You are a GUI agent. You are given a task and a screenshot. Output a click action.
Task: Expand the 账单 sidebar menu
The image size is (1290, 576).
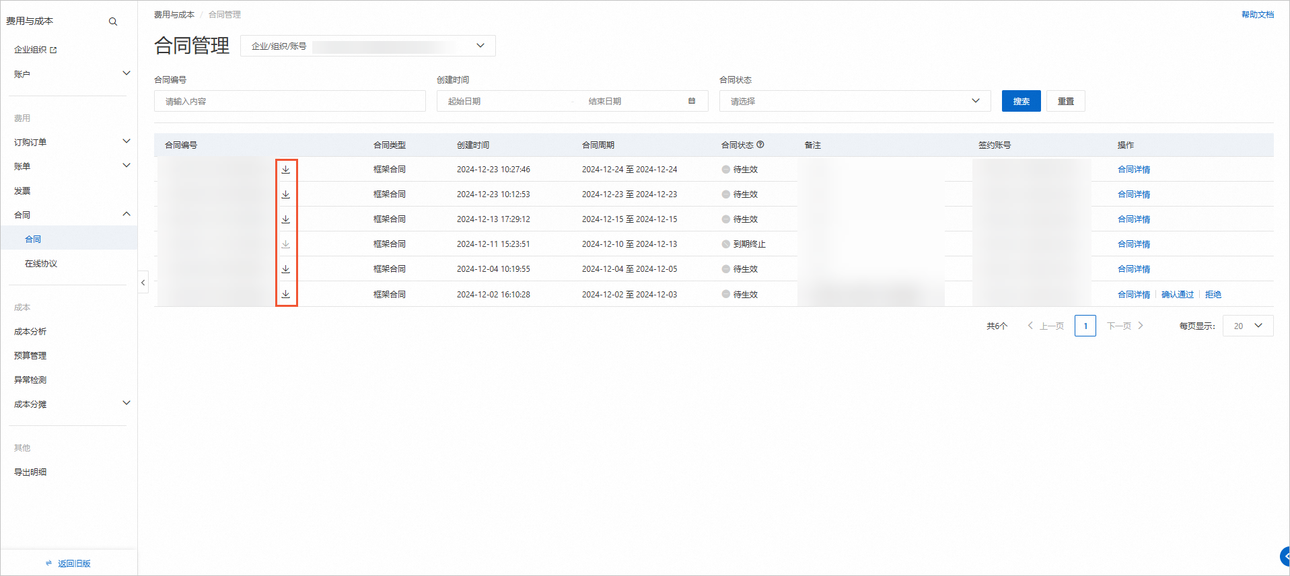pos(126,166)
